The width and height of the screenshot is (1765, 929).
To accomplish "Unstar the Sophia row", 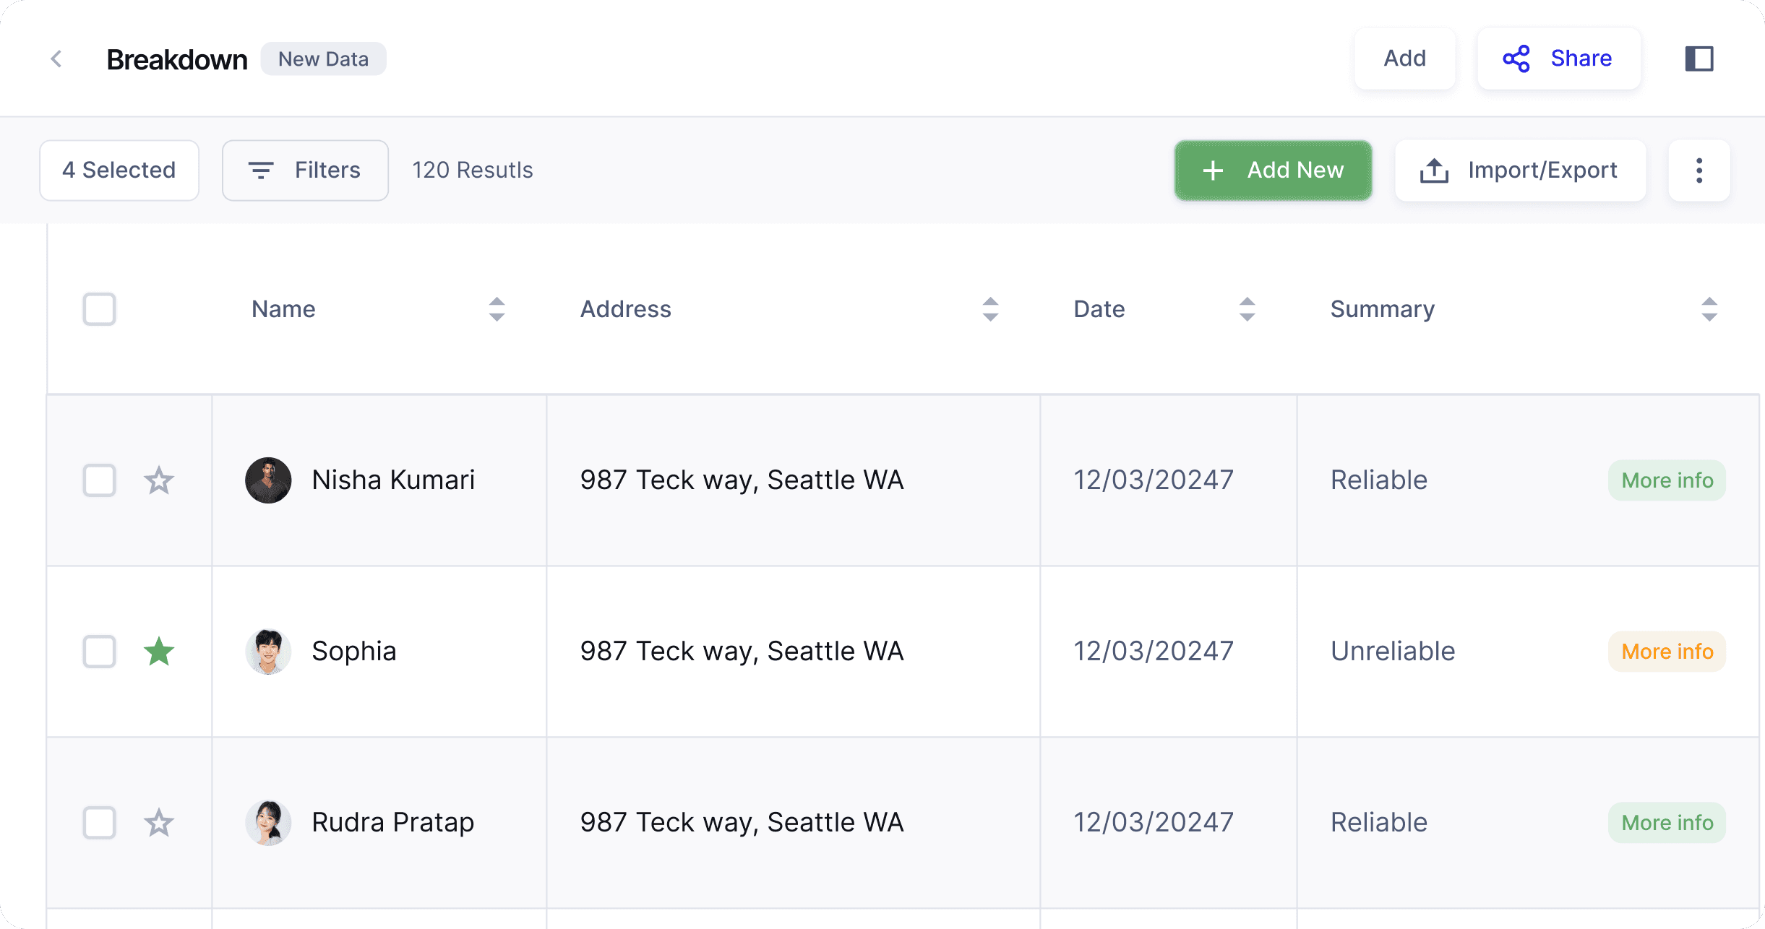I will coord(159,652).
